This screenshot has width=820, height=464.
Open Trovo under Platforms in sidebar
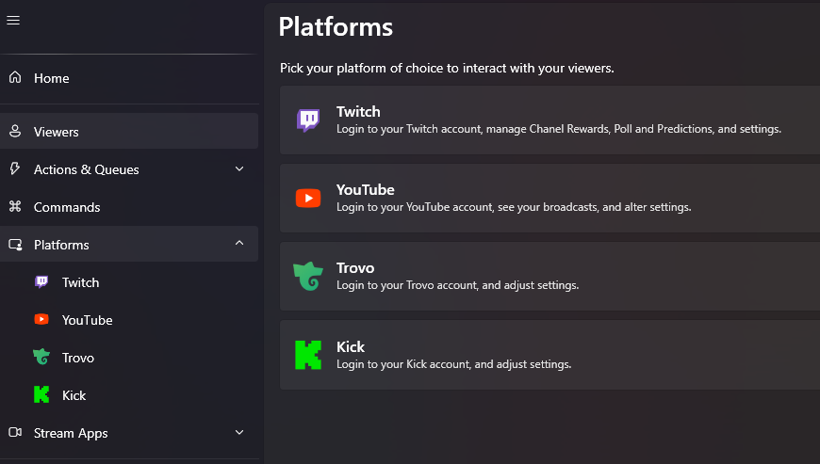pyautogui.click(x=78, y=358)
